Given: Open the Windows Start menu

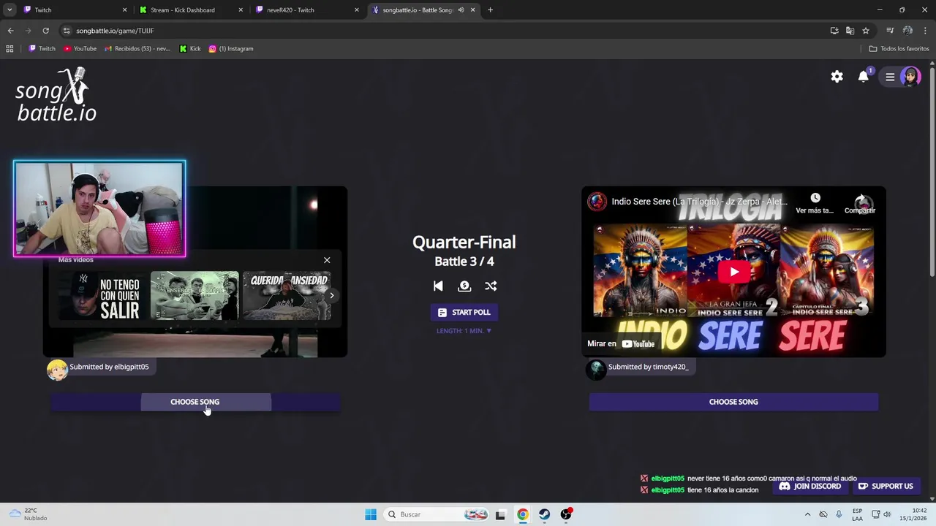Looking at the screenshot, I should pos(371,514).
